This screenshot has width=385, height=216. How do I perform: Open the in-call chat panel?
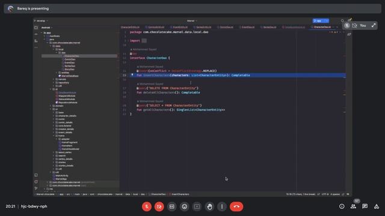coord(365,206)
